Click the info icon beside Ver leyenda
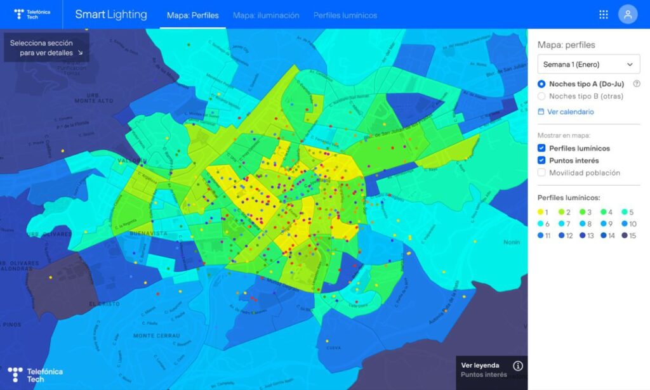 (518, 366)
